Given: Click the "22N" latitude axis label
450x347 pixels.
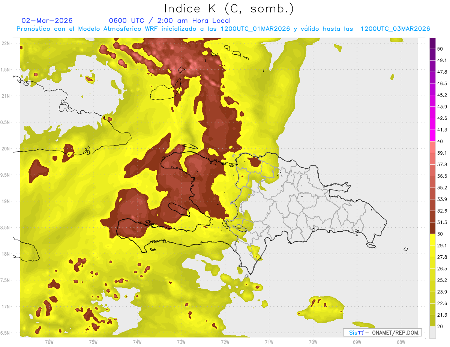Looking at the screenshot, I should pos(6,43).
